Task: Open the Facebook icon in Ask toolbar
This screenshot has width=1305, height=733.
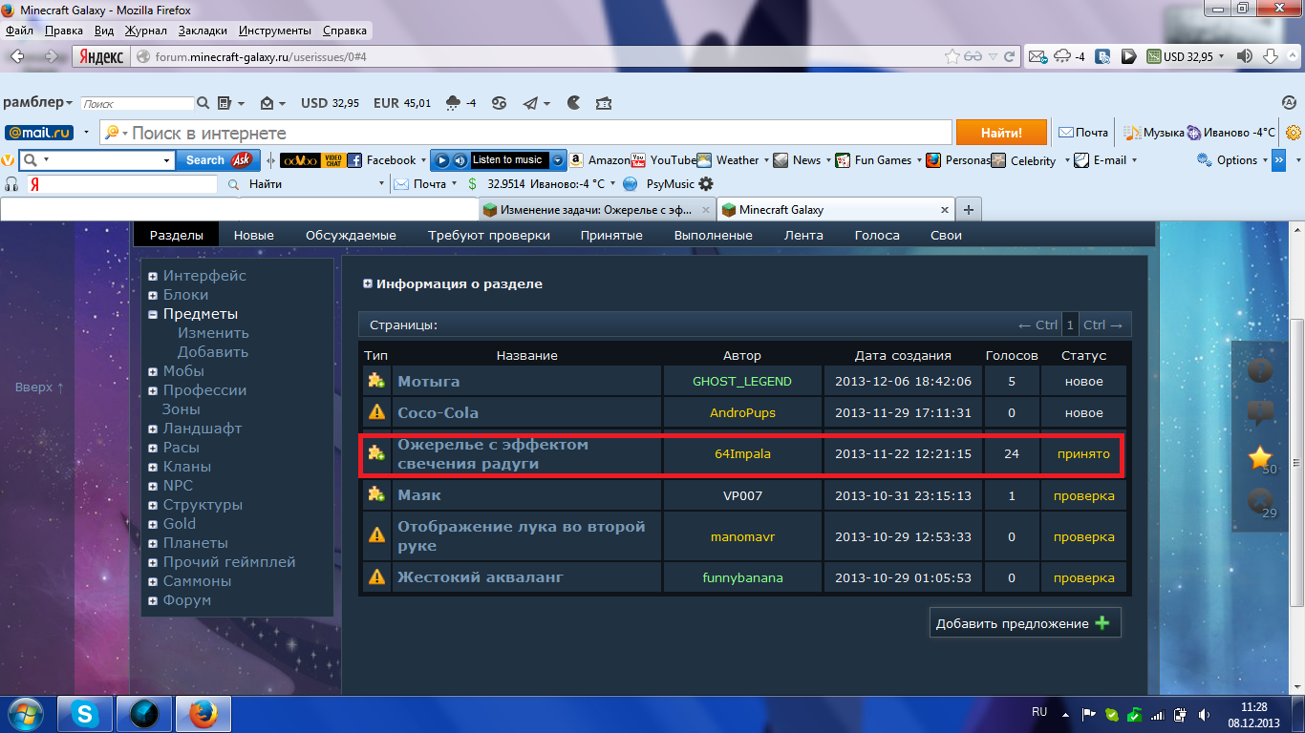Action: click(x=354, y=160)
